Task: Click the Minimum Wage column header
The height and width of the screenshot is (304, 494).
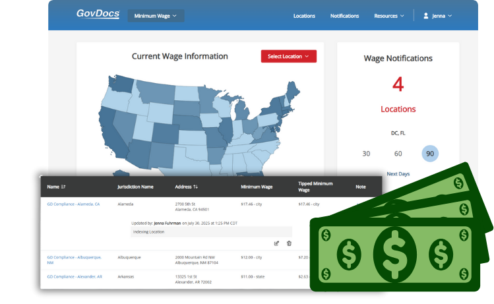Action: (257, 187)
